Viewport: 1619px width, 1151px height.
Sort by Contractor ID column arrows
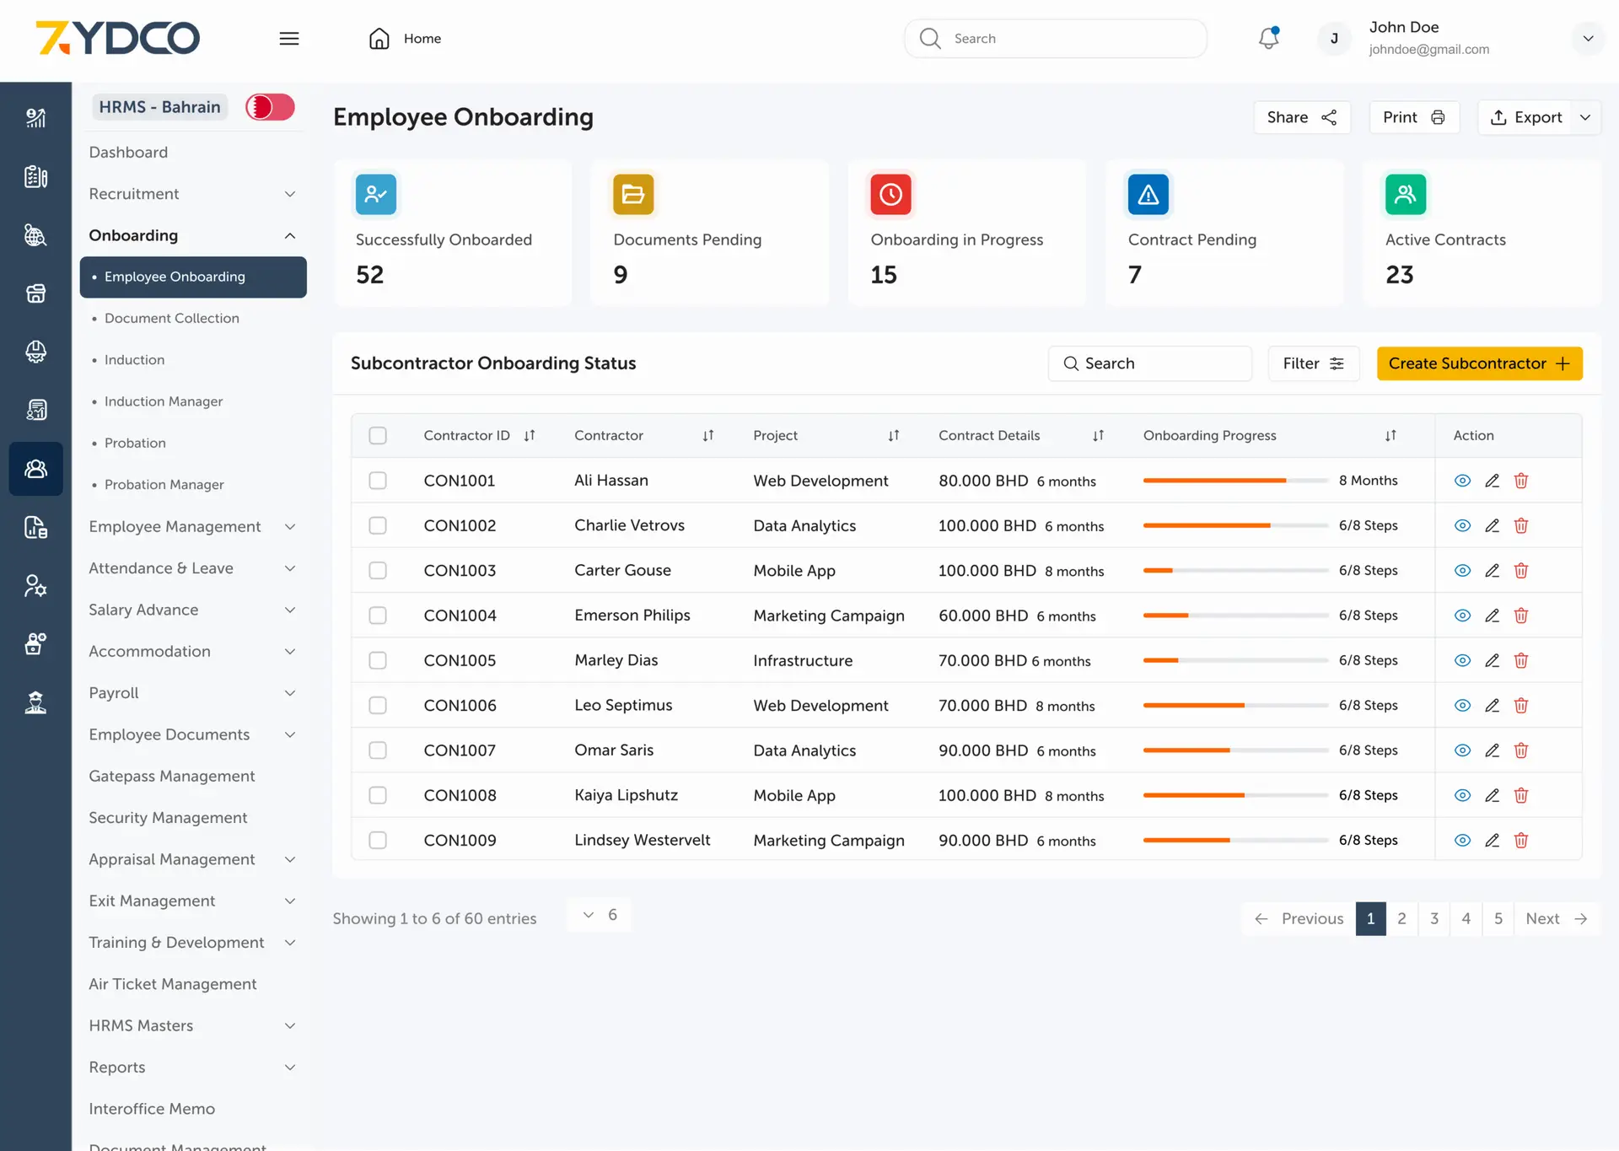pyautogui.click(x=530, y=436)
